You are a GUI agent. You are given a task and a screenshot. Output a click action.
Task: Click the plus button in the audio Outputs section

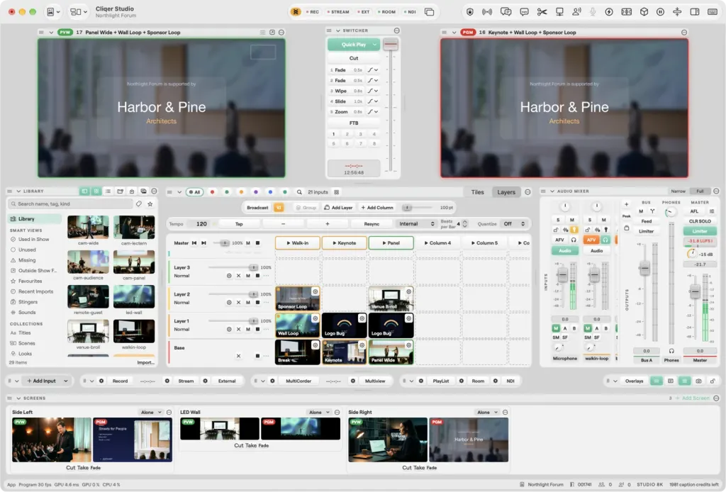[627, 204]
